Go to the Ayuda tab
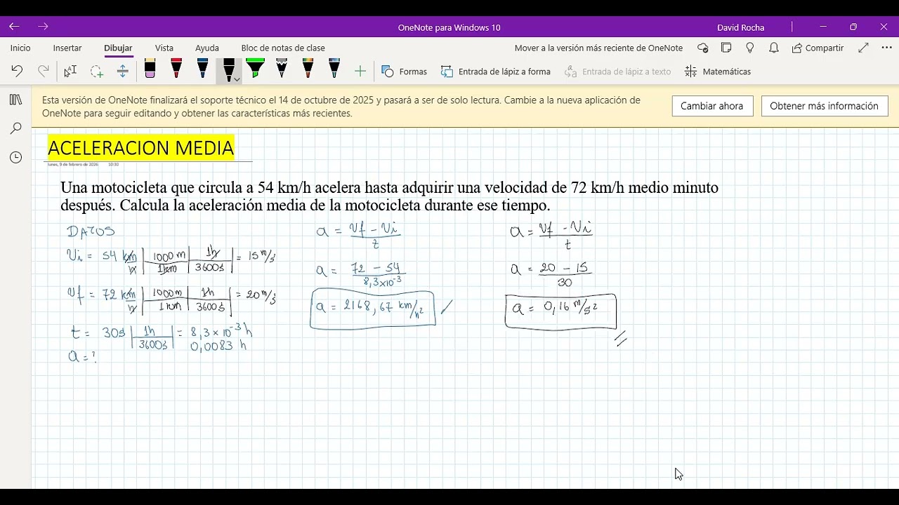Screen dimensions: 899x505 pyautogui.click(x=207, y=48)
